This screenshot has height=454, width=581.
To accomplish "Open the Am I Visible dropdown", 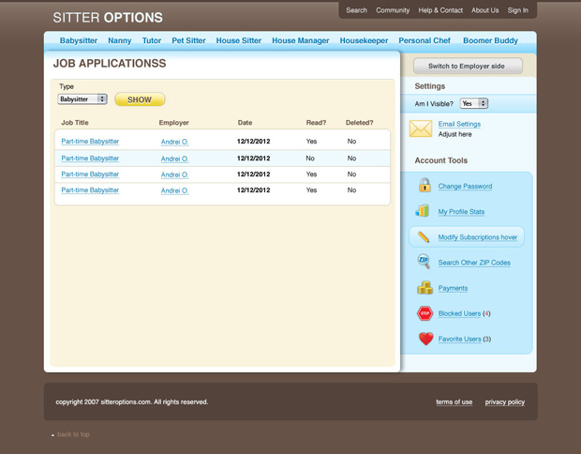I will pos(473,104).
